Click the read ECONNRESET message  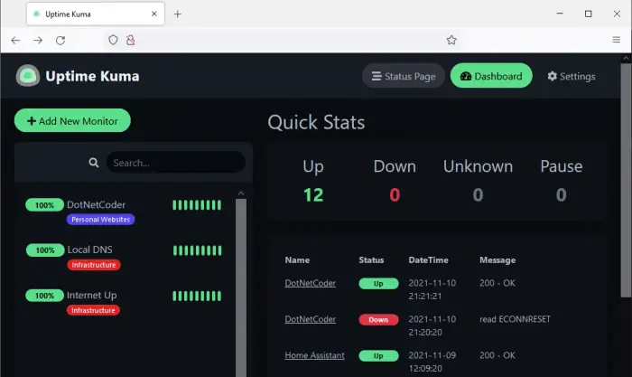[x=515, y=319]
